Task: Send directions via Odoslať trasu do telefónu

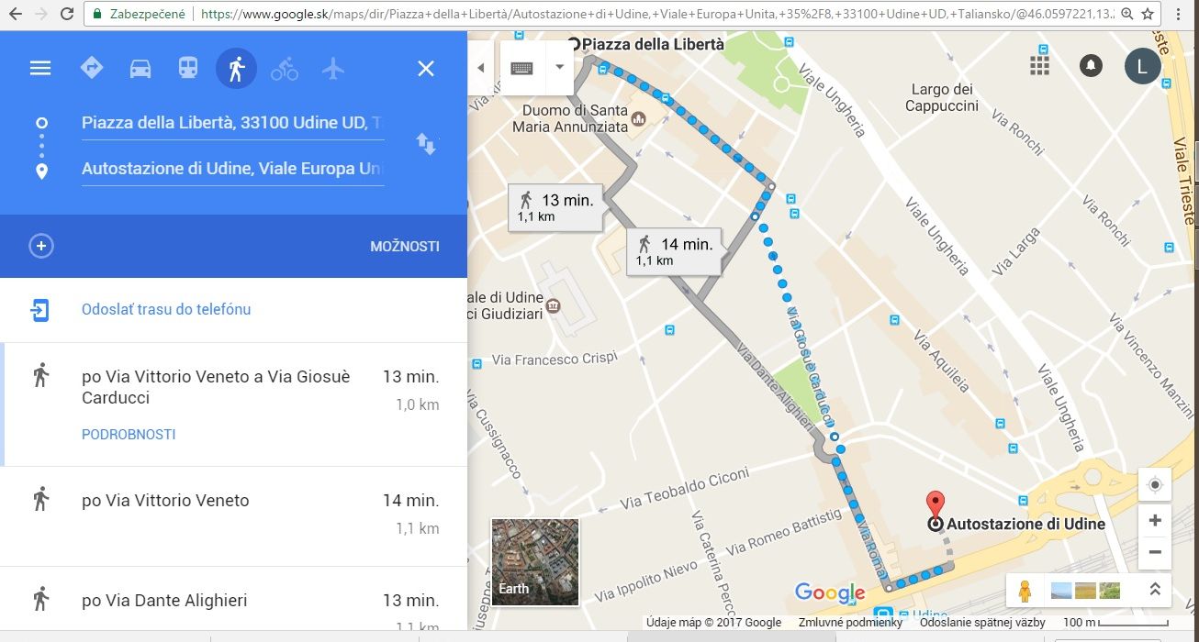Action: click(166, 309)
